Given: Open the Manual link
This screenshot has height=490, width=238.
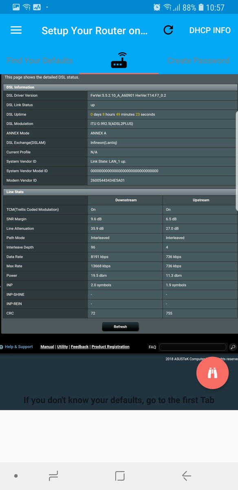Looking at the screenshot, I should coord(47,347).
